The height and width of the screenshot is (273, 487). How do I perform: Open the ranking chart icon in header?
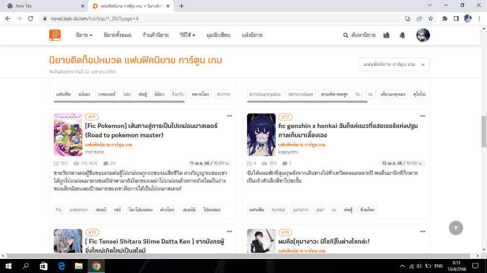coord(386,35)
